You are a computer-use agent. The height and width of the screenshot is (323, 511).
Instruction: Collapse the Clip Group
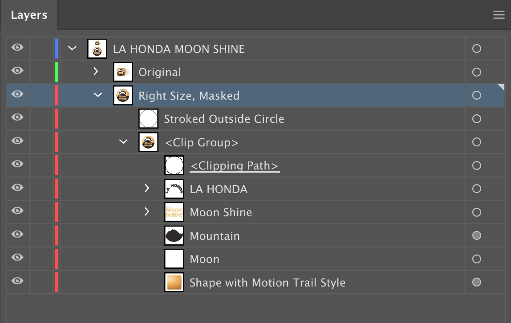(123, 141)
